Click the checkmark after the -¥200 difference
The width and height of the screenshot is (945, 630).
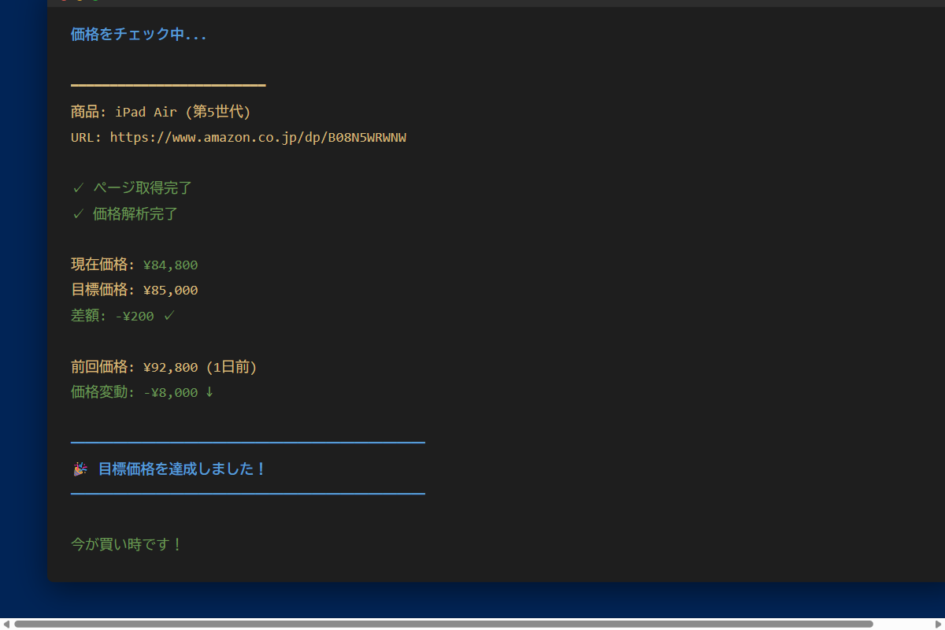tap(169, 316)
